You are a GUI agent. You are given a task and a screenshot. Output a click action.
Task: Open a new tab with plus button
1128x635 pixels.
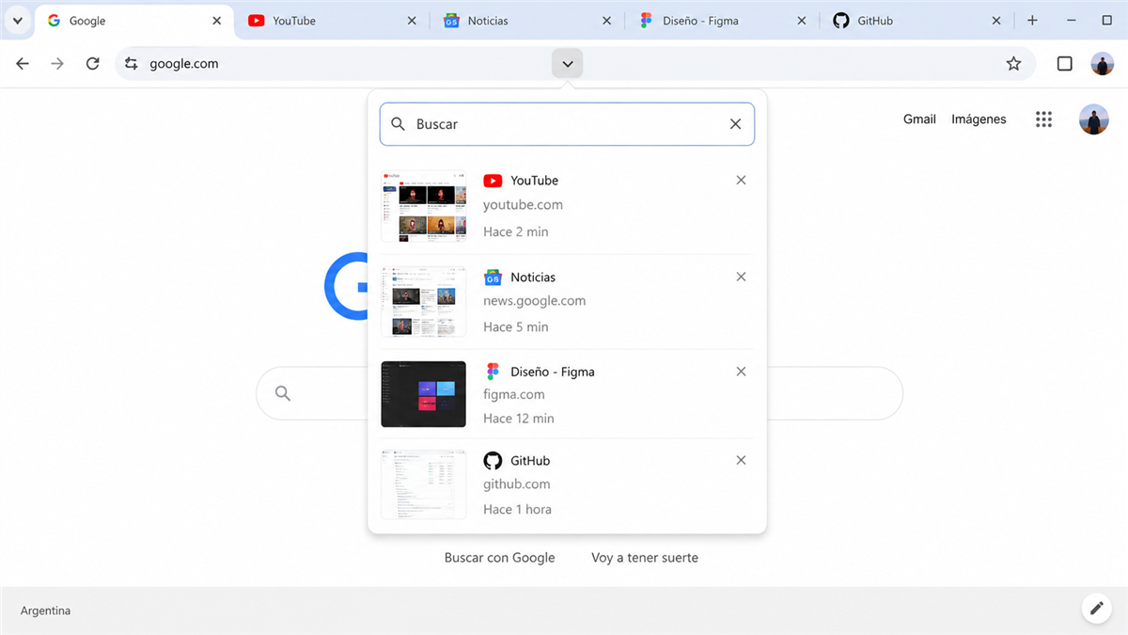(1032, 21)
